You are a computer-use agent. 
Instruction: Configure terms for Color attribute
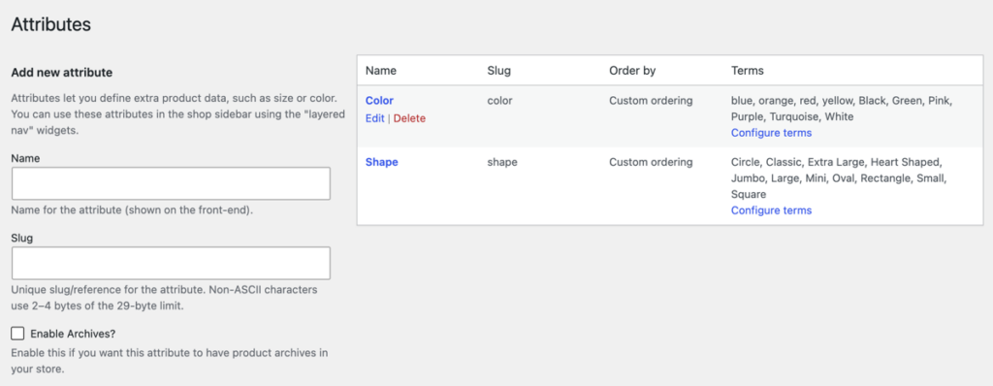coord(771,133)
